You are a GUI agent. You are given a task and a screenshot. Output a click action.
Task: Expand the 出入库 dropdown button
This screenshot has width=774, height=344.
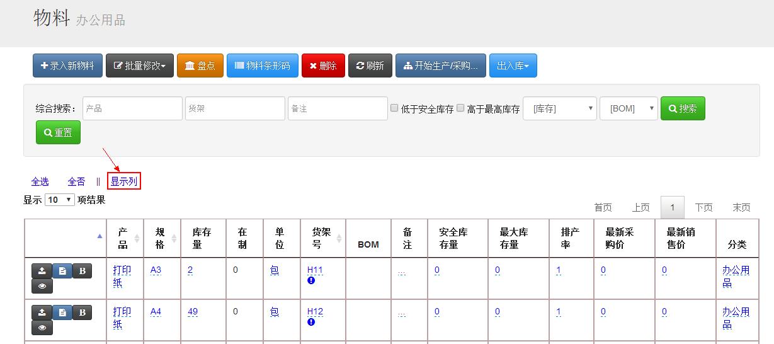tap(513, 66)
